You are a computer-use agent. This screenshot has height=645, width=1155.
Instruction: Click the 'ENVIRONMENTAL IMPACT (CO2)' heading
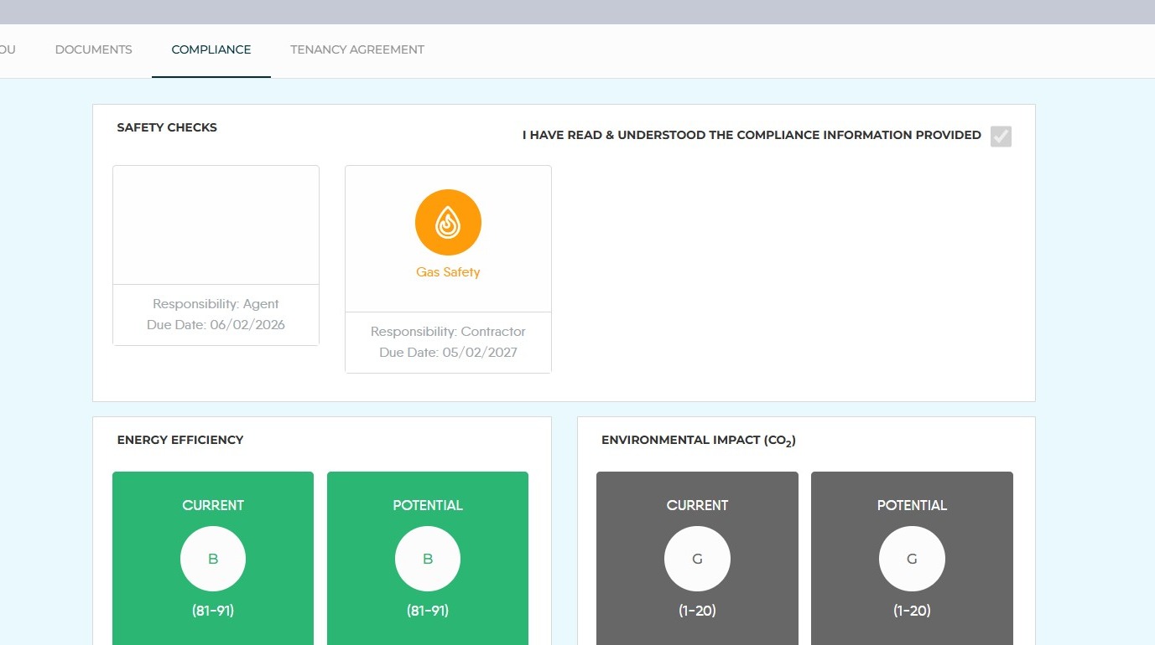click(699, 441)
